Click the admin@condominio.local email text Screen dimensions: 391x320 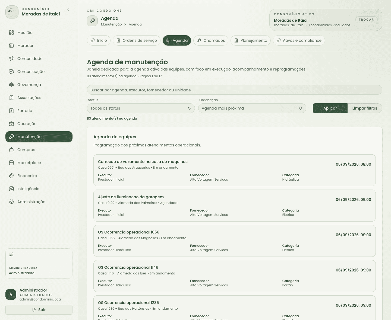(x=40, y=299)
